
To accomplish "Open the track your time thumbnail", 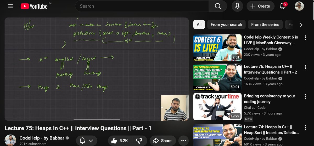I will [x=217, y=107].
